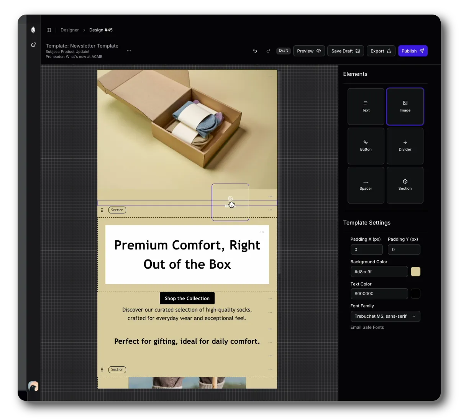Viewport: 461px width, 420px height.
Task: Click the undo arrow icon
Action: click(x=255, y=51)
